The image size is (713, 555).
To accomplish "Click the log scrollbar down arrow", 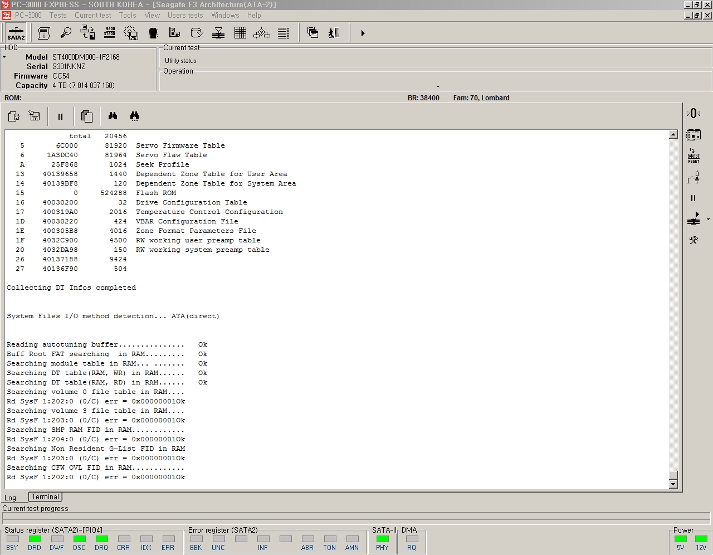I will pyautogui.click(x=673, y=484).
